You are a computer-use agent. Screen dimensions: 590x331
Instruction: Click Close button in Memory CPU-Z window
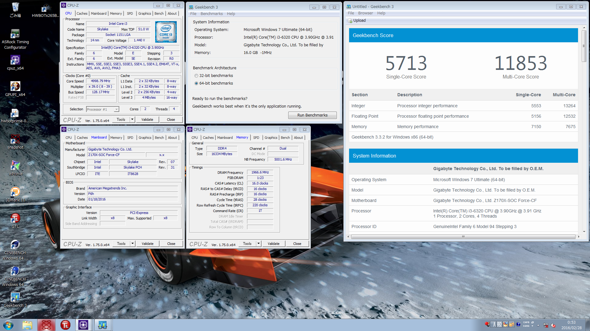297,244
